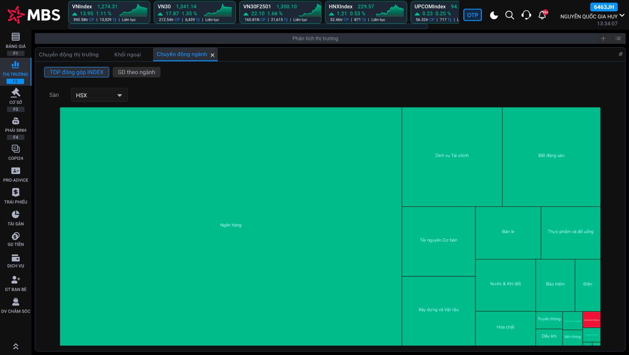This screenshot has width=629, height=355.
Task: Click the red sector tile in treemap
Action: (x=591, y=320)
